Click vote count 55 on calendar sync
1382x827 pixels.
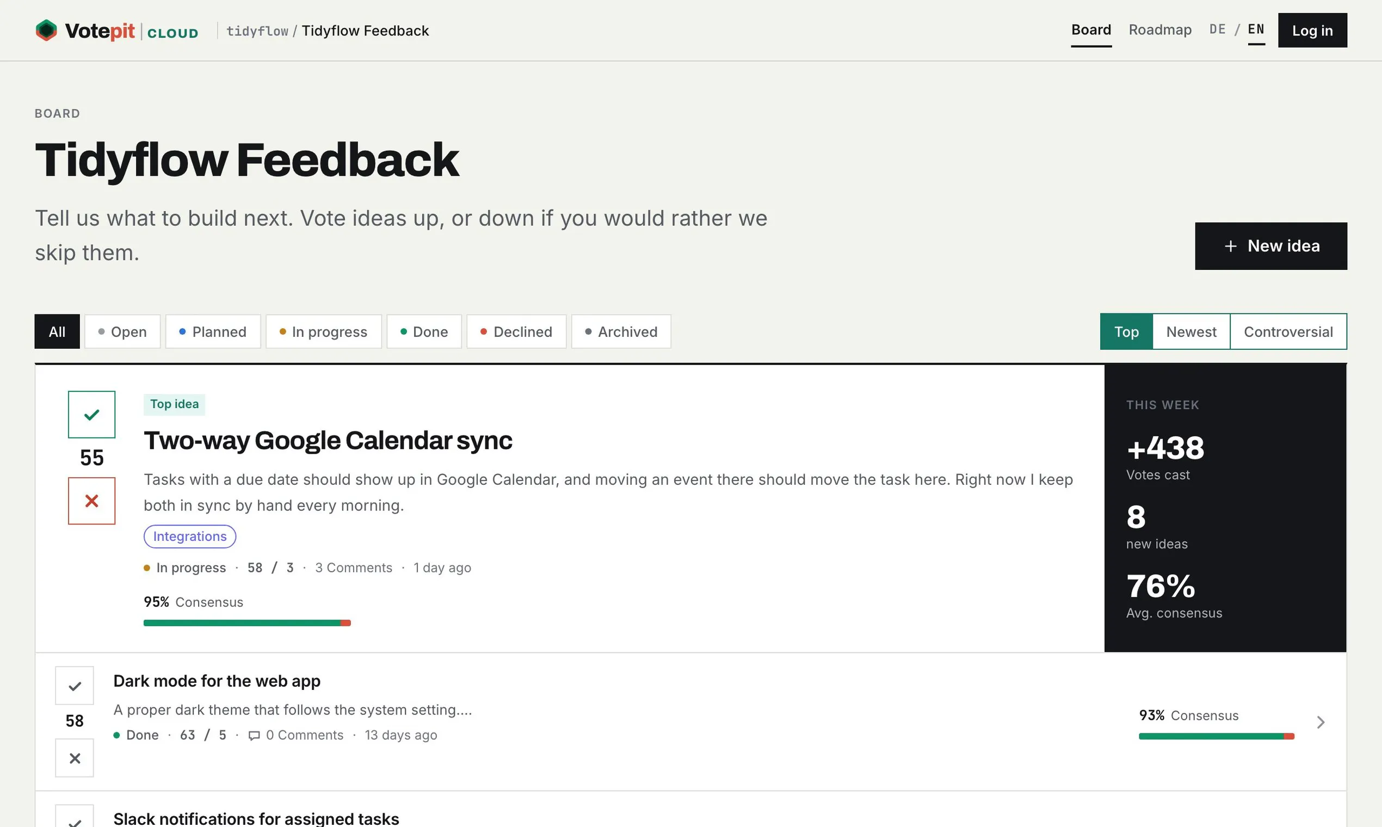(x=92, y=458)
